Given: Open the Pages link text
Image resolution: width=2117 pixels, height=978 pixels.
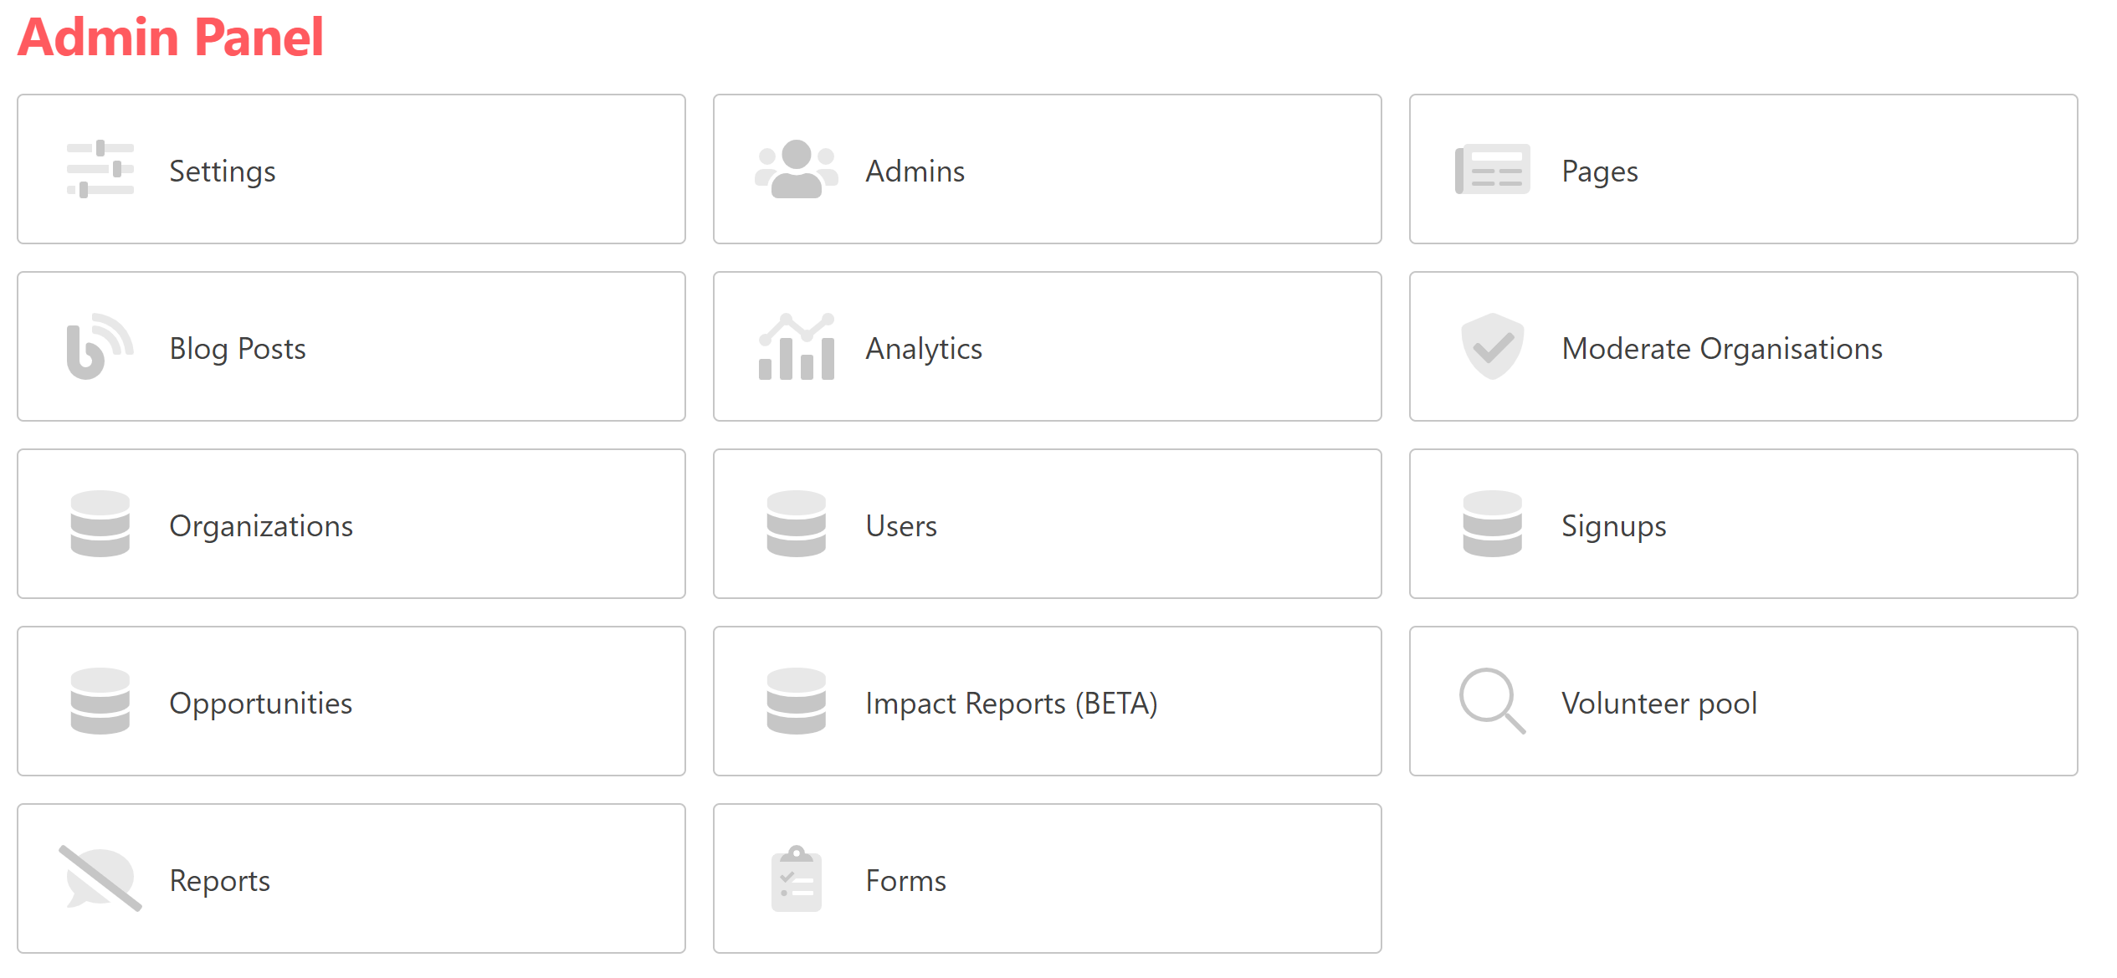Looking at the screenshot, I should tap(1599, 171).
